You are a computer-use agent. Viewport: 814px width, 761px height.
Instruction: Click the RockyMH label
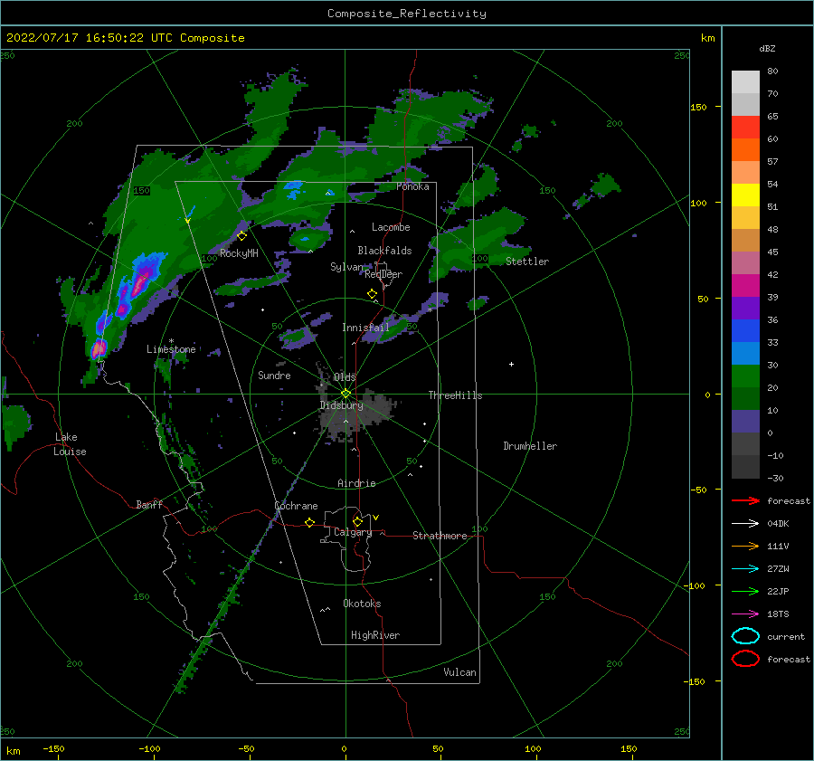point(239,253)
